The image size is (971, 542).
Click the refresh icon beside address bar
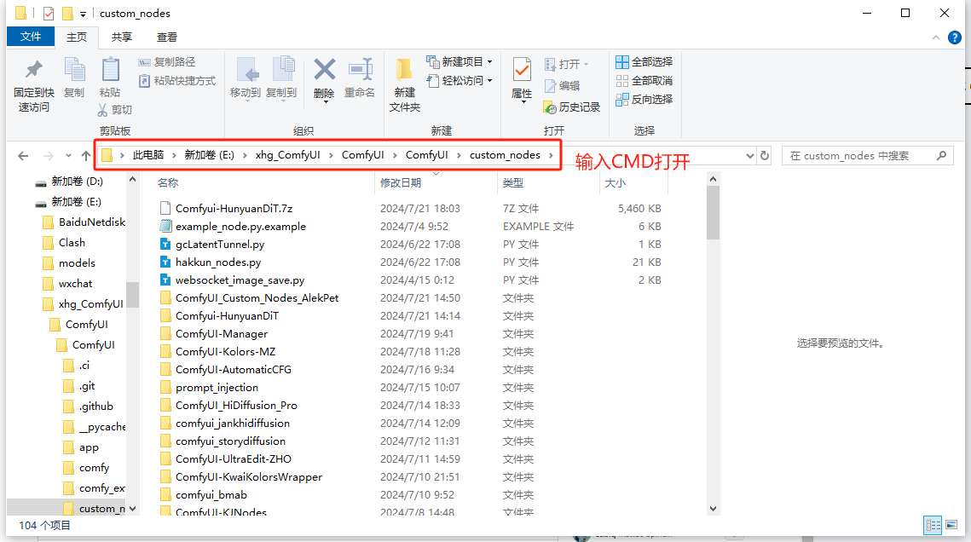point(765,156)
